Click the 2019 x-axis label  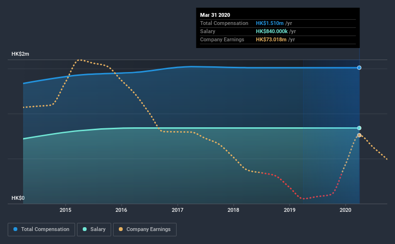290,210
